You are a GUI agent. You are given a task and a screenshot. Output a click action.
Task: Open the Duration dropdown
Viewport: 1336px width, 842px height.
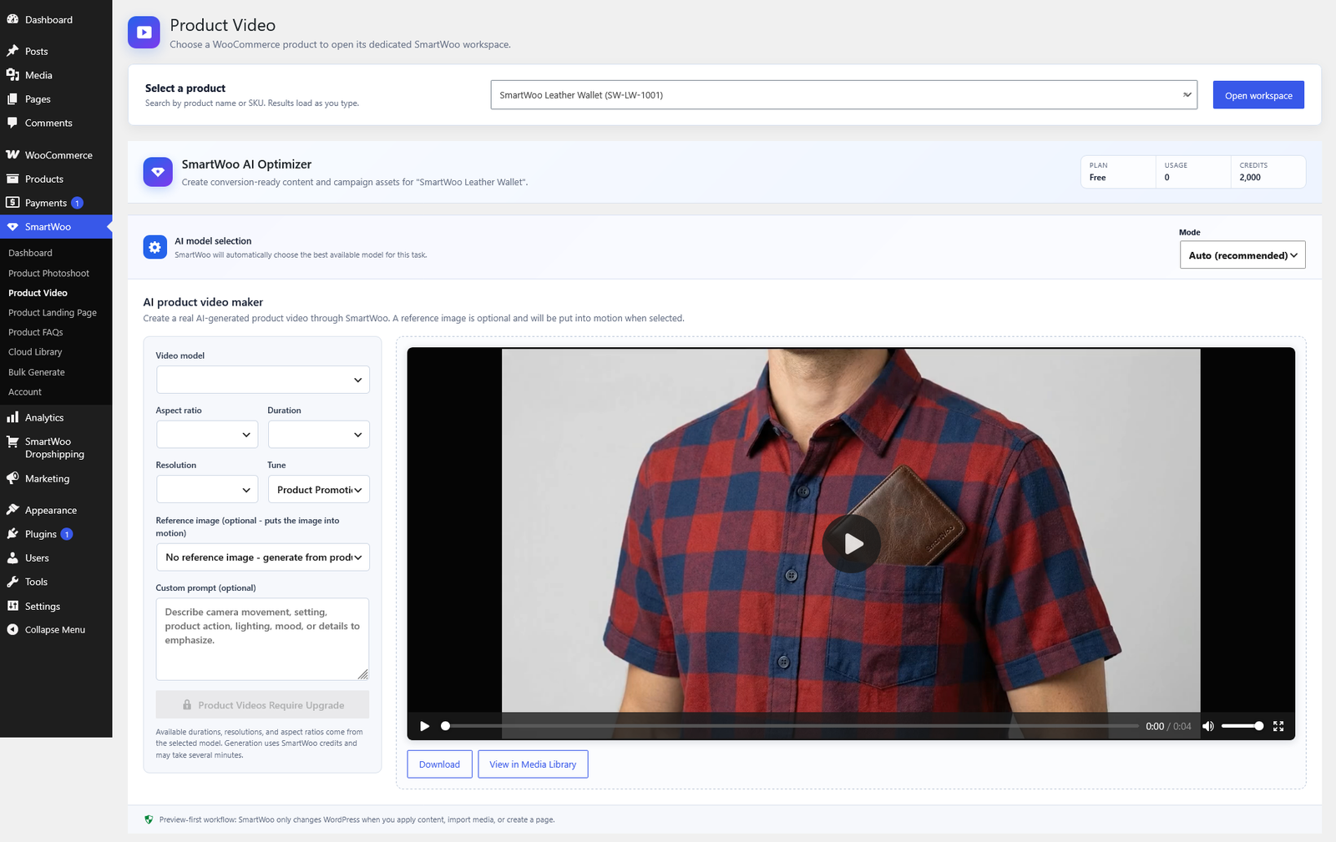pos(318,435)
